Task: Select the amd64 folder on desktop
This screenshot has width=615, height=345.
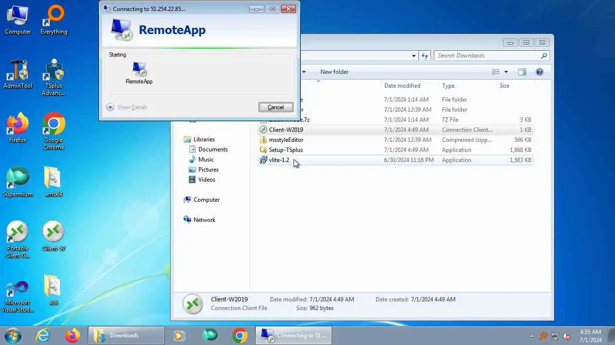Action: pyautogui.click(x=53, y=183)
